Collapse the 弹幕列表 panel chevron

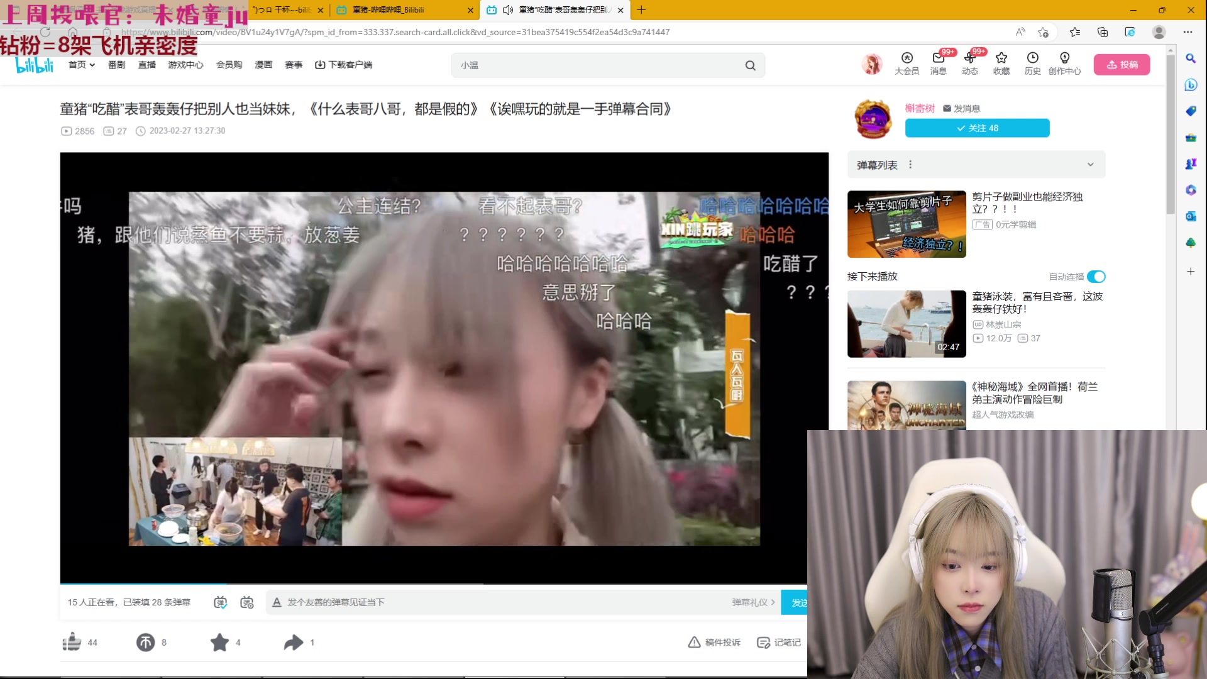(x=1090, y=164)
